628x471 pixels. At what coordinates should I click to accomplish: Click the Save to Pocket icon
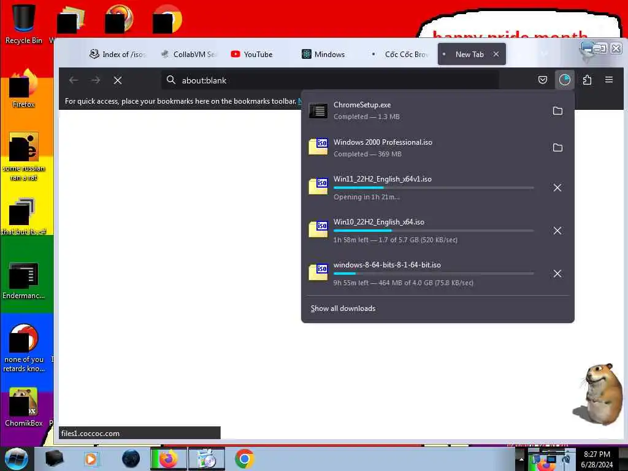[x=542, y=80]
